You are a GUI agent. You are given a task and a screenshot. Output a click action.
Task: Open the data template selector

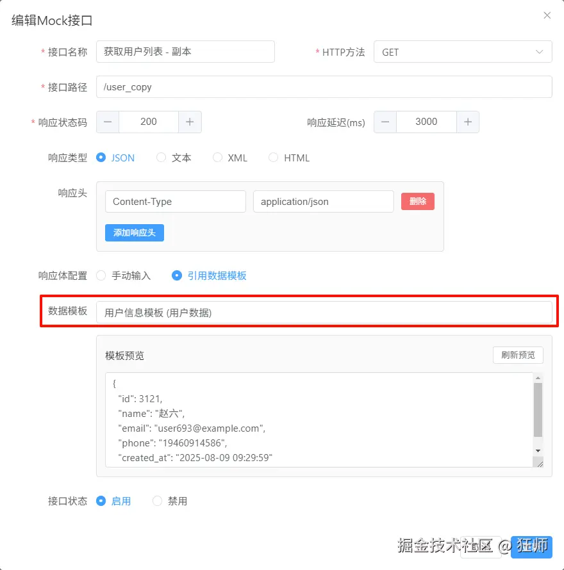tap(324, 313)
